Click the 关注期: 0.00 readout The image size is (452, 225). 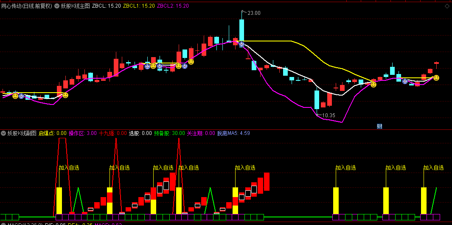pyautogui.click(x=201, y=133)
